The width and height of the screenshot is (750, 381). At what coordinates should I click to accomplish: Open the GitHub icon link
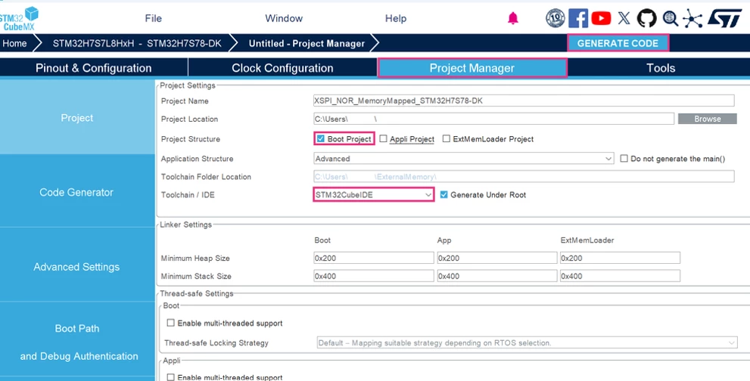[x=646, y=18]
